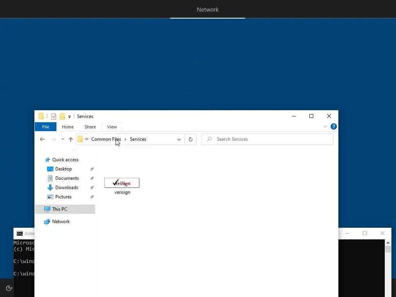Image resolution: width=396 pixels, height=297 pixels.
Task: Maximize the Command Prompt window
Action: coord(364,233)
